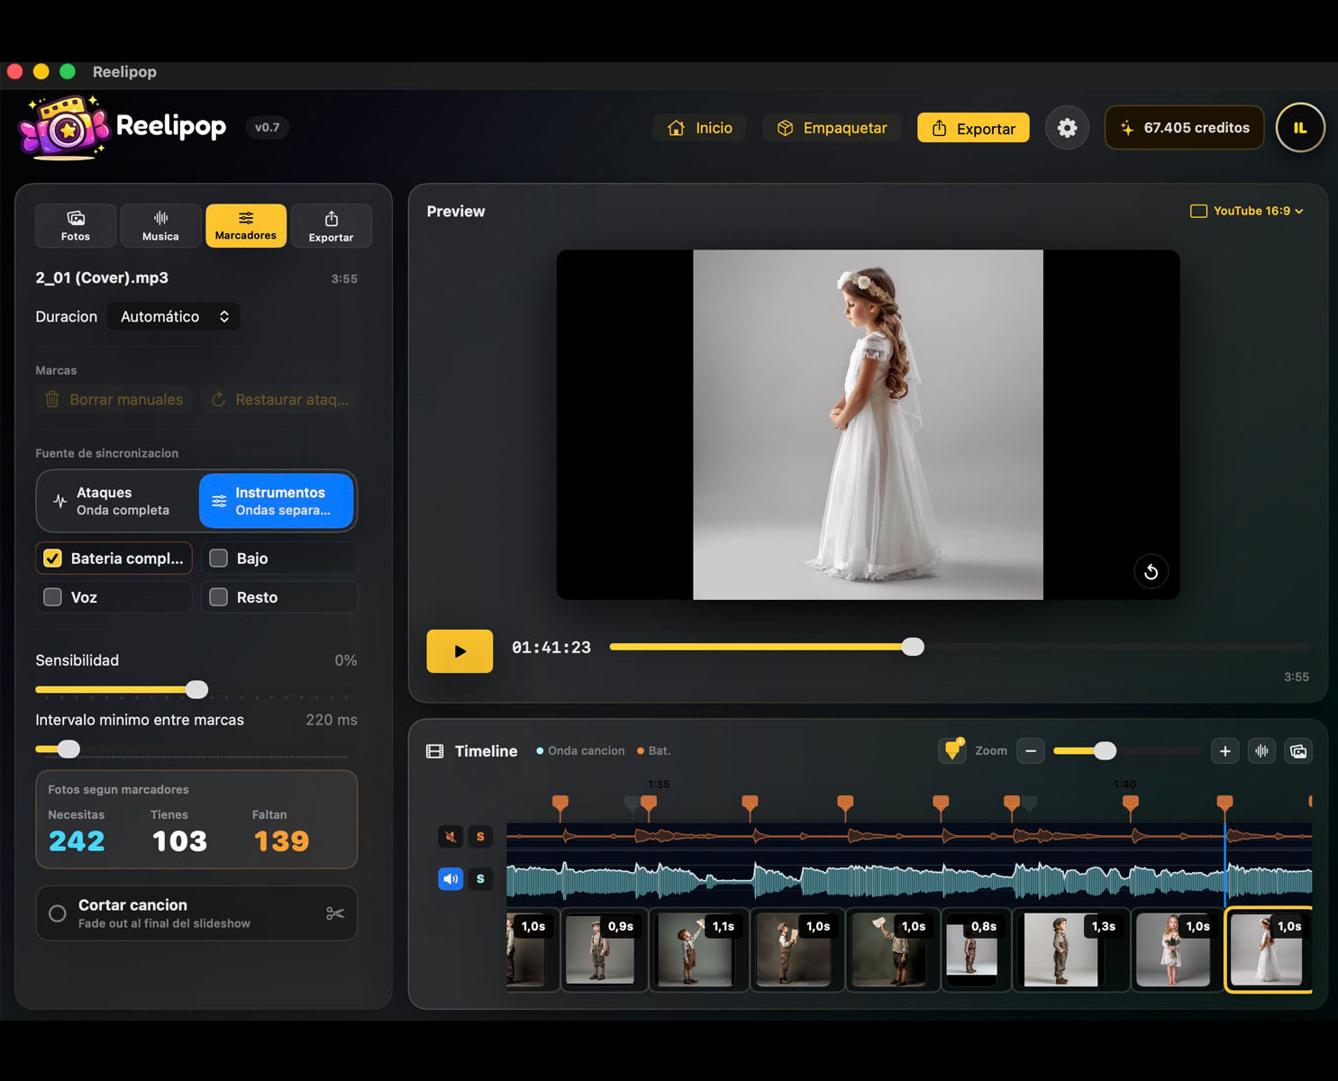Click the scissors icon in Cortar cancion
1338x1081 pixels.
tap(335, 913)
